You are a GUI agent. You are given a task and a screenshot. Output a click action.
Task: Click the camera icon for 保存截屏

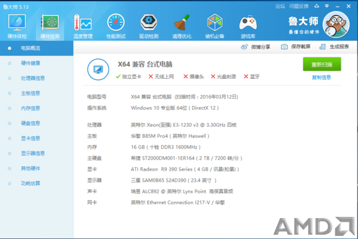(x=284, y=47)
